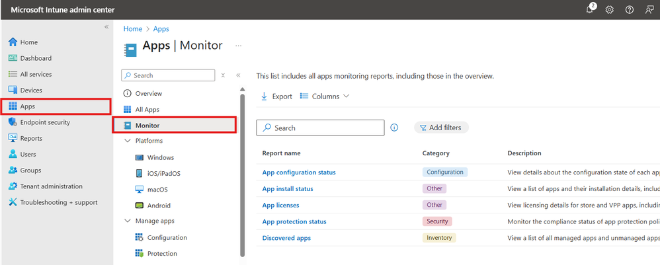
Task: Clear the blade search with X icon
Action: (x=223, y=75)
